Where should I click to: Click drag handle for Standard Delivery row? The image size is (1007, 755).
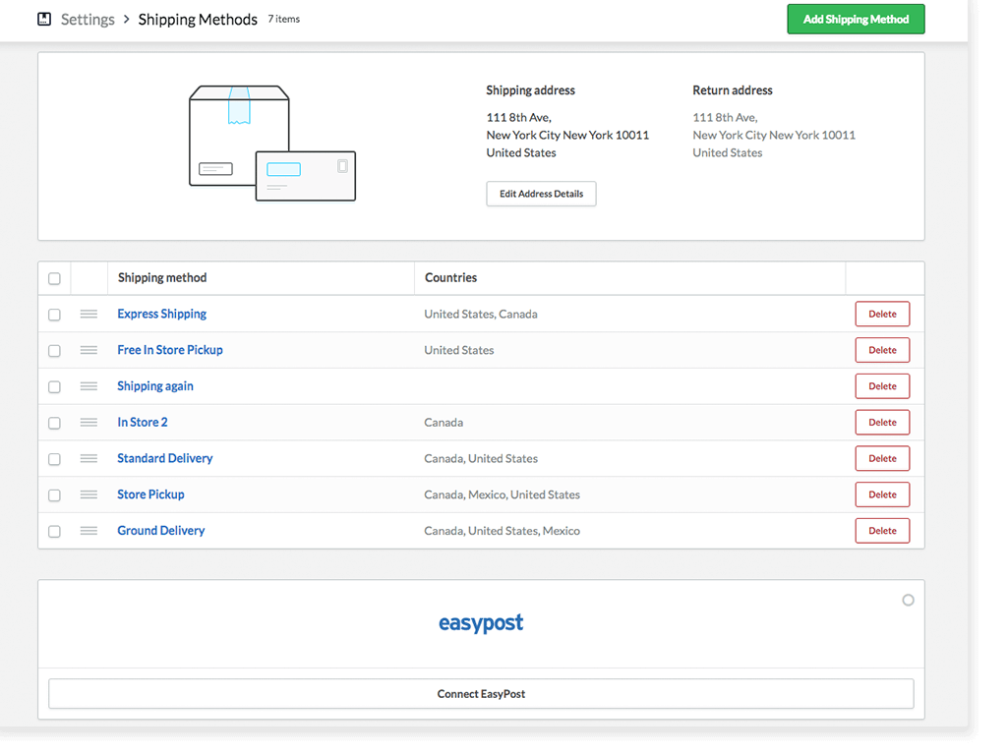(89, 458)
